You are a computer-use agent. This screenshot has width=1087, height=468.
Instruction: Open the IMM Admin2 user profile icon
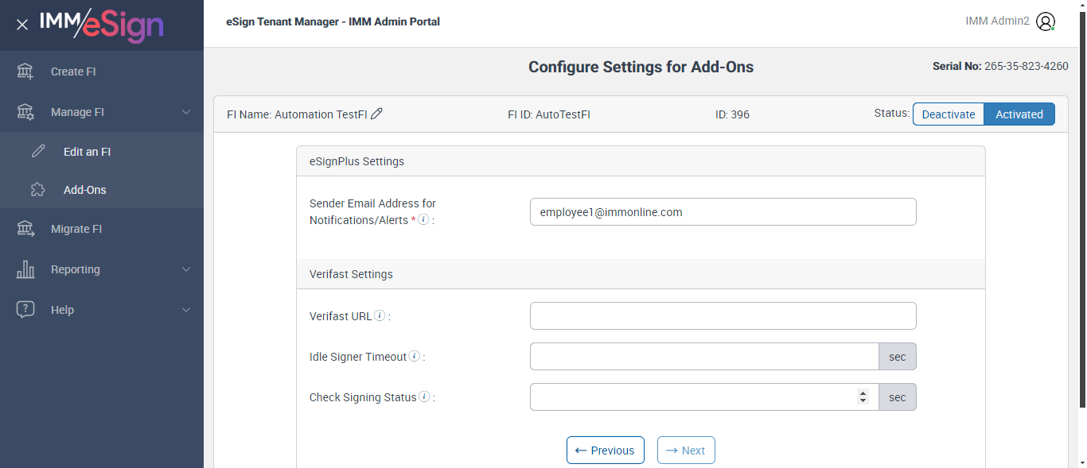click(1046, 22)
